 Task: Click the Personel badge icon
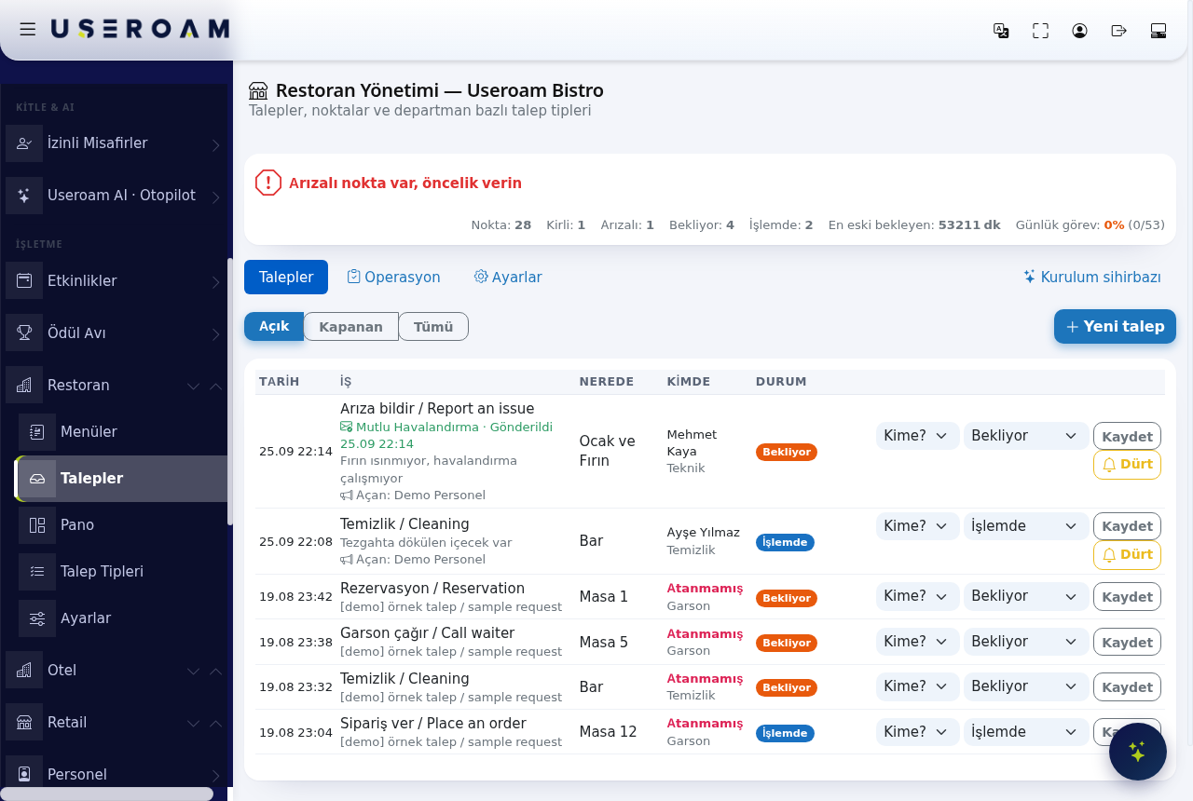tap(24, 775)
